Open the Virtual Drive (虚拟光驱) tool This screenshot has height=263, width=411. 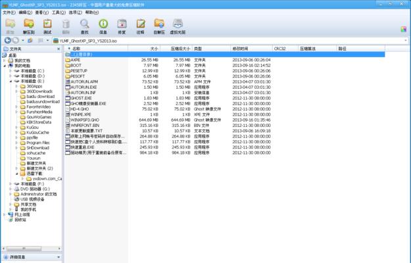[x=178, y=26]
